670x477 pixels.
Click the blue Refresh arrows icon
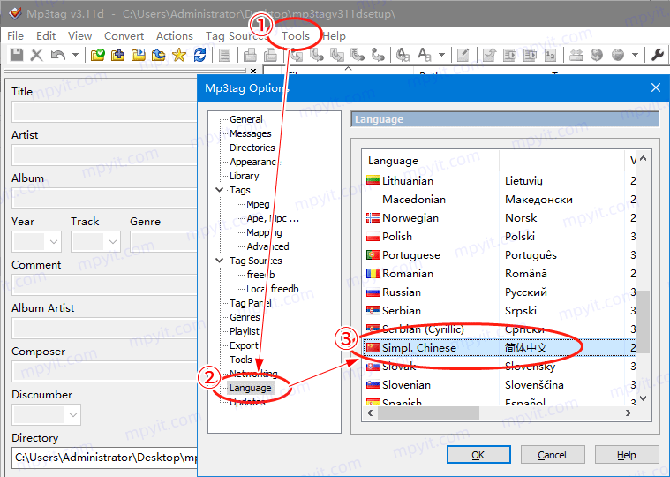coord(199,55)
